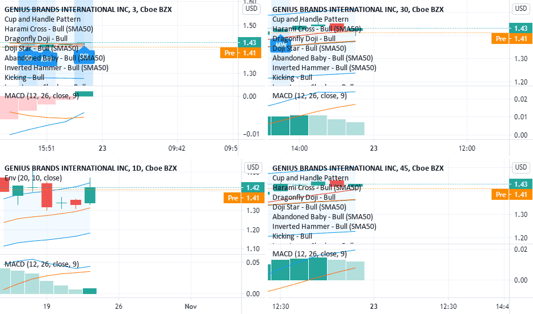Click Doji Star - Bull (SMA50) in 45-minute chart

309,207
